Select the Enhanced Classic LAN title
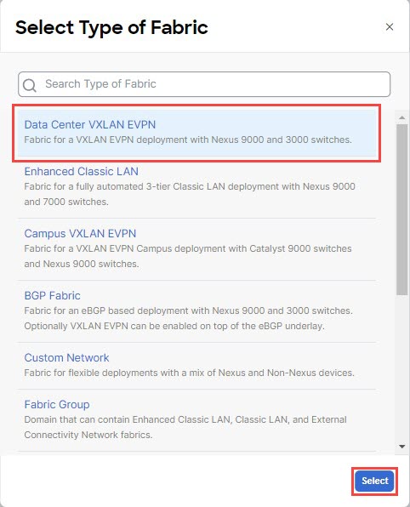The width and height of the screenshot is (410, 507). point(81,171)
